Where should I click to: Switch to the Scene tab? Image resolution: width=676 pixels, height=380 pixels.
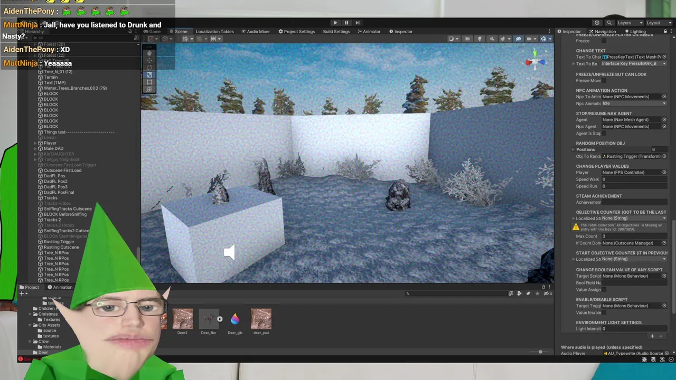[179, 32]
